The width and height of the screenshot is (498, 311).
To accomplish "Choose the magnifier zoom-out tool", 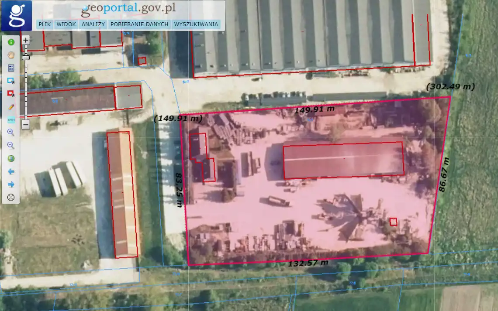I will coord(11,146).
